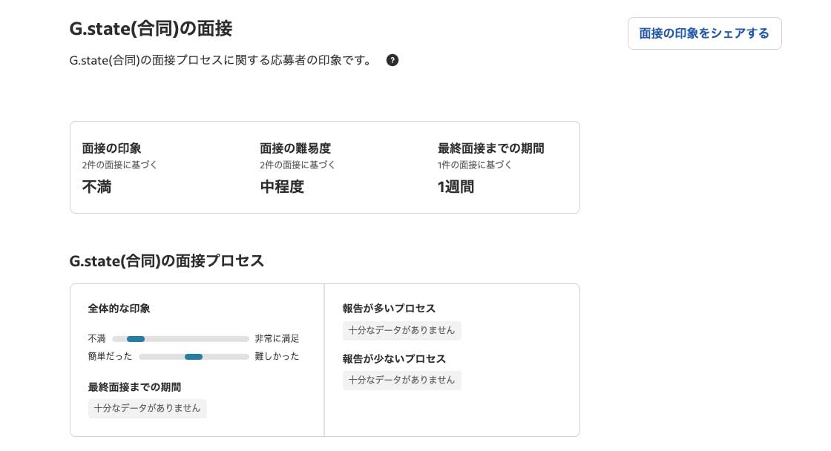Click the 非常に満足 label beside the bar
The width and height of the screenshot is (831, 451).
277,339
